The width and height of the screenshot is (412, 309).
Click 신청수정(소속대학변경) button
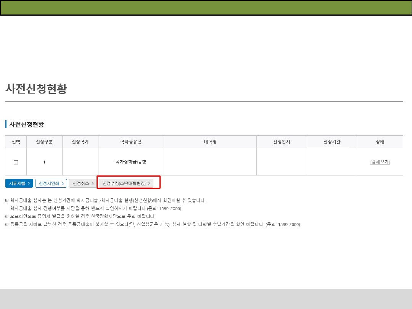[x=126, y=183]
